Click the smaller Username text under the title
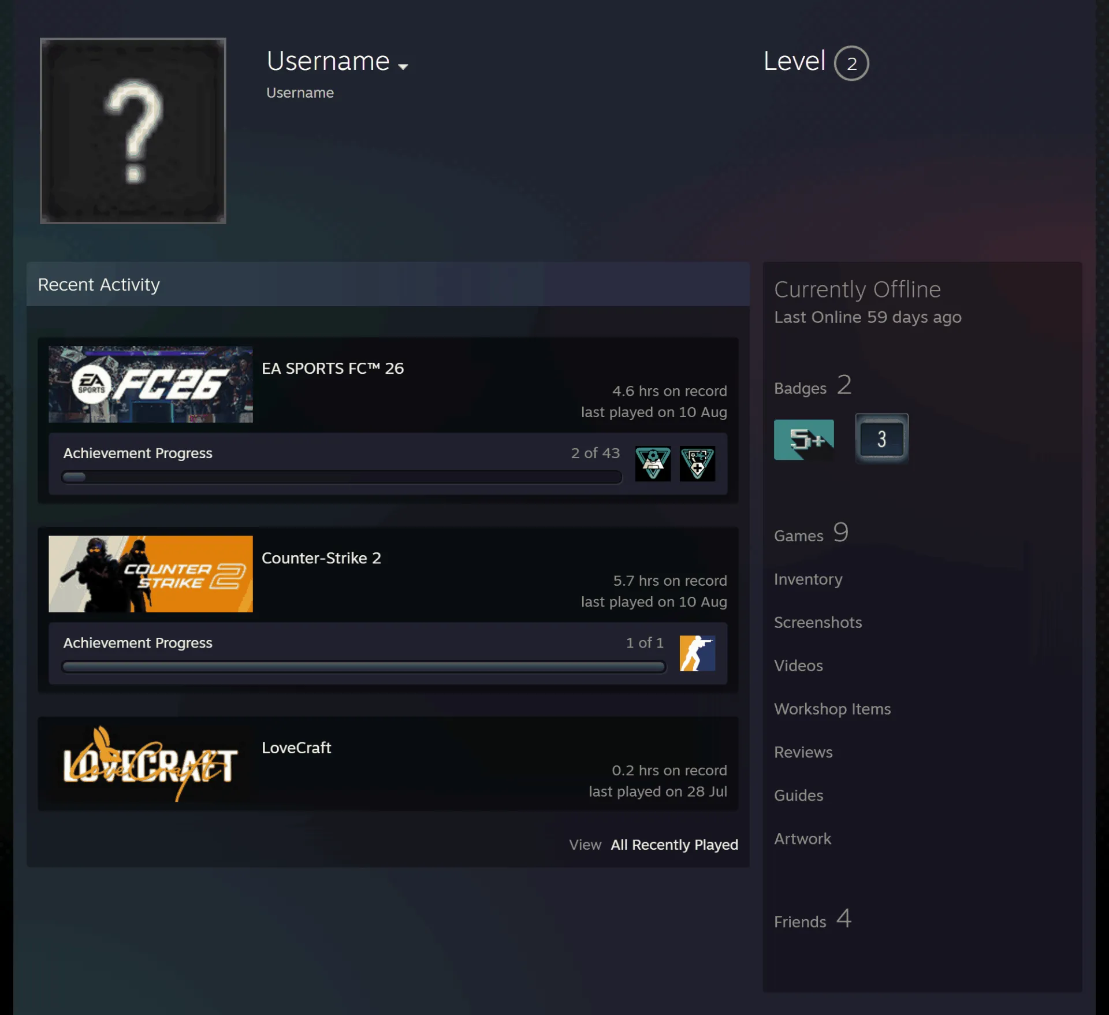The height and width of the screenshot is (1015, 1109). [300, 92]
